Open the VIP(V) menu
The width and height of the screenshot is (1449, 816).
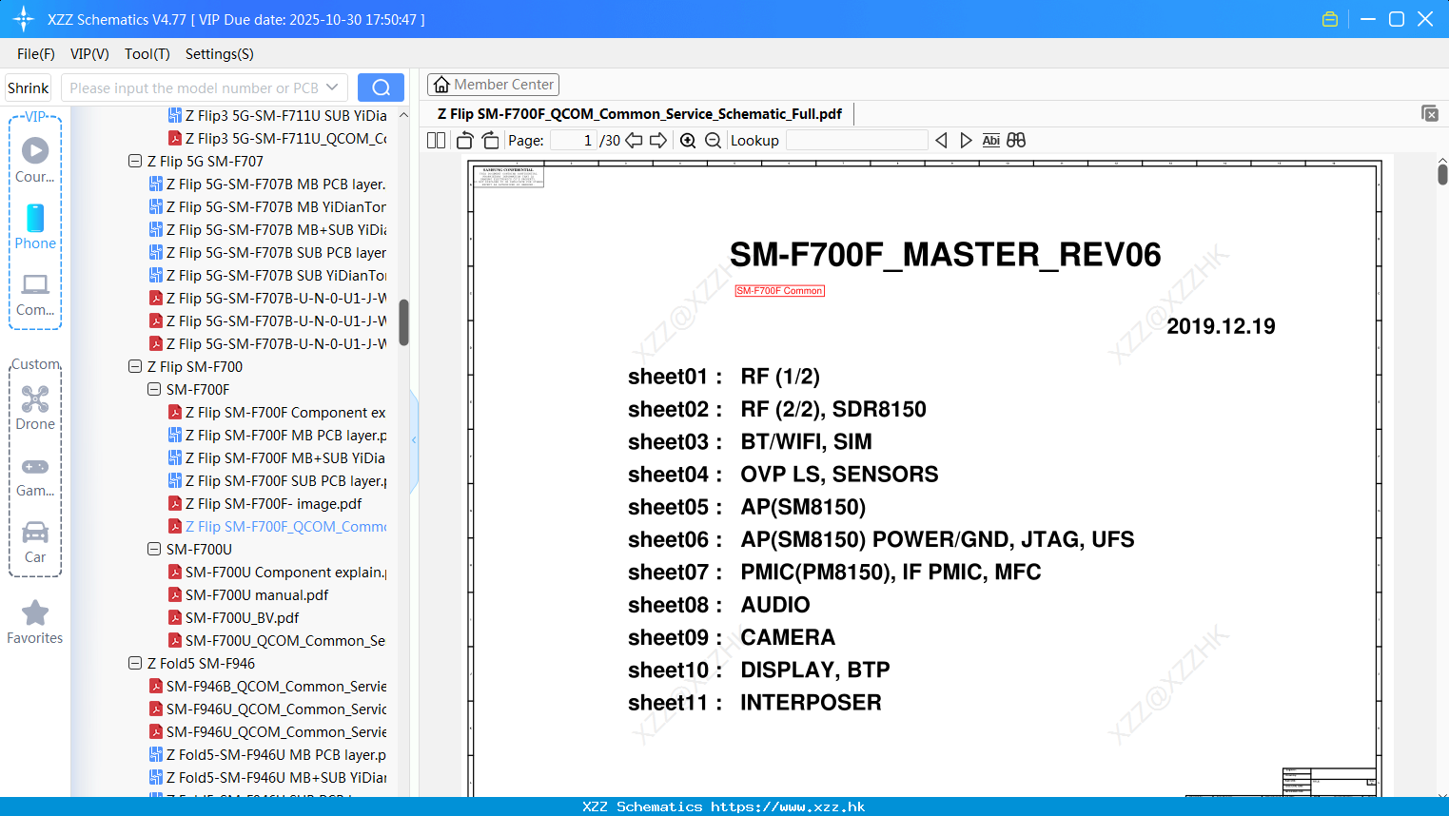(89, 54)
